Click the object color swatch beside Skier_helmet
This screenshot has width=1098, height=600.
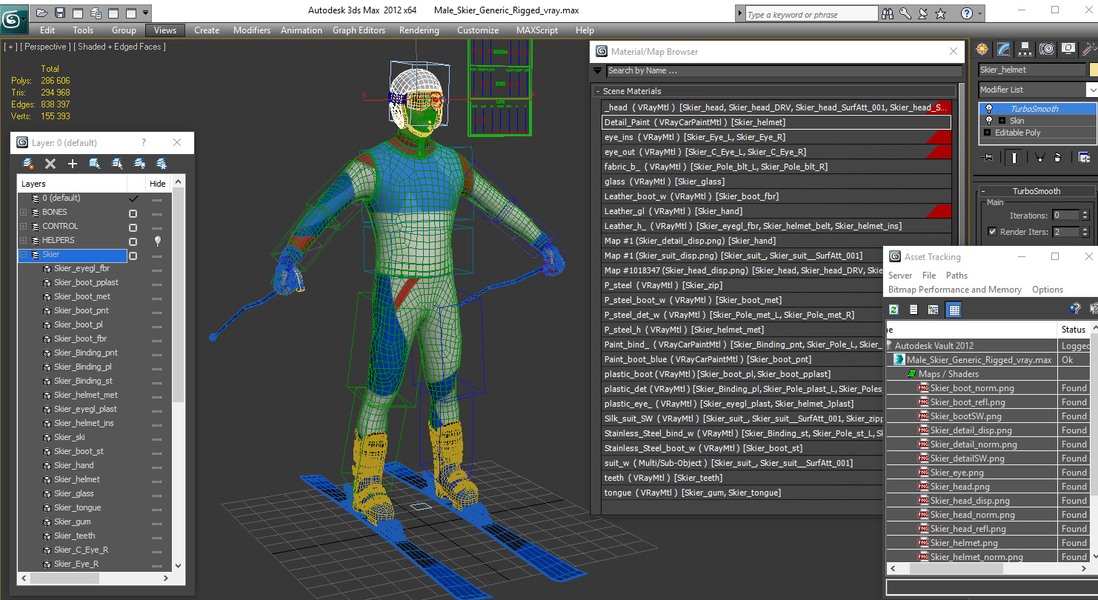click(x=1094, y=70)
